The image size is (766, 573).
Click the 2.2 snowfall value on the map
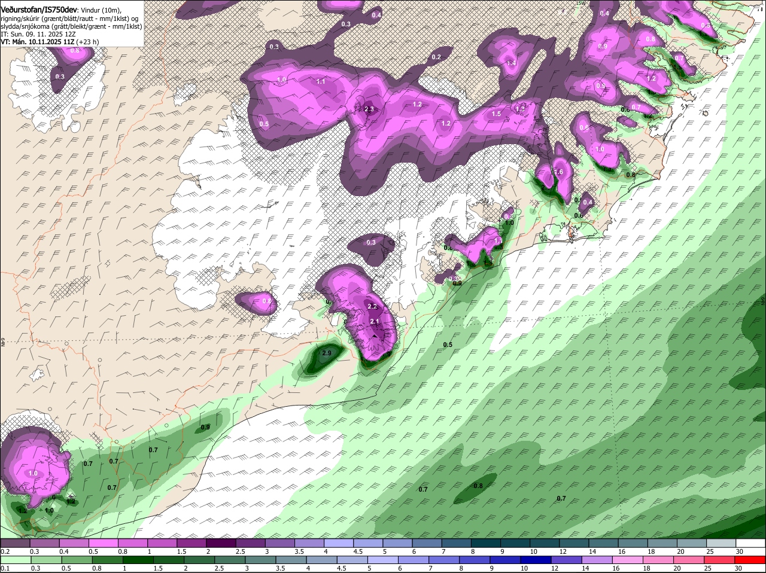(x=372, y=306)
